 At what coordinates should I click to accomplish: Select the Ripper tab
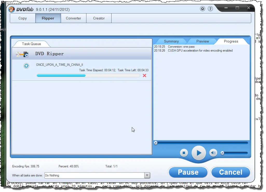point(48,18)
